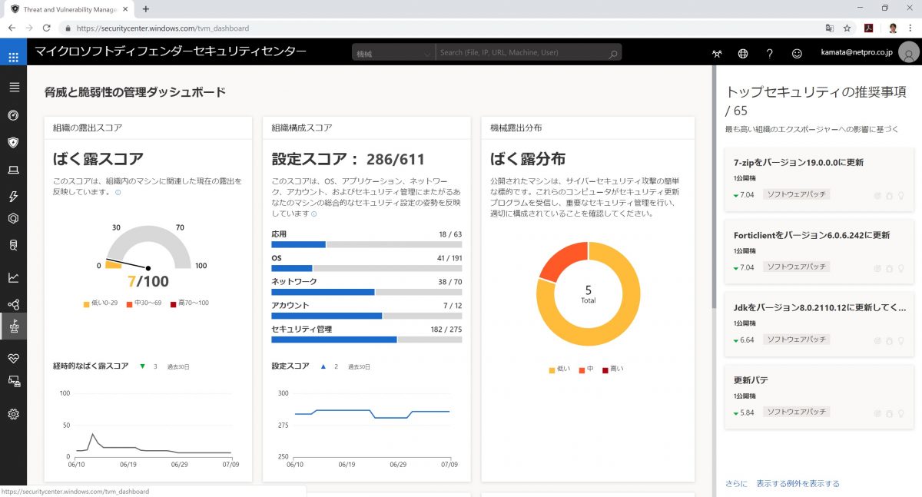The image size is (922, 497).
Task: Click the 低い0-29 yellow legend swatch
Action: [x=87, y=303]
